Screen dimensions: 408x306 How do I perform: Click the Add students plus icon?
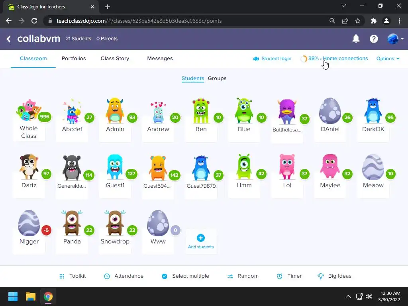pyautogui.click(x=201, y=238)
